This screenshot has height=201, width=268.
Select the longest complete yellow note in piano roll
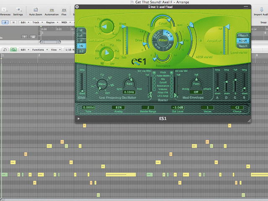121,175
